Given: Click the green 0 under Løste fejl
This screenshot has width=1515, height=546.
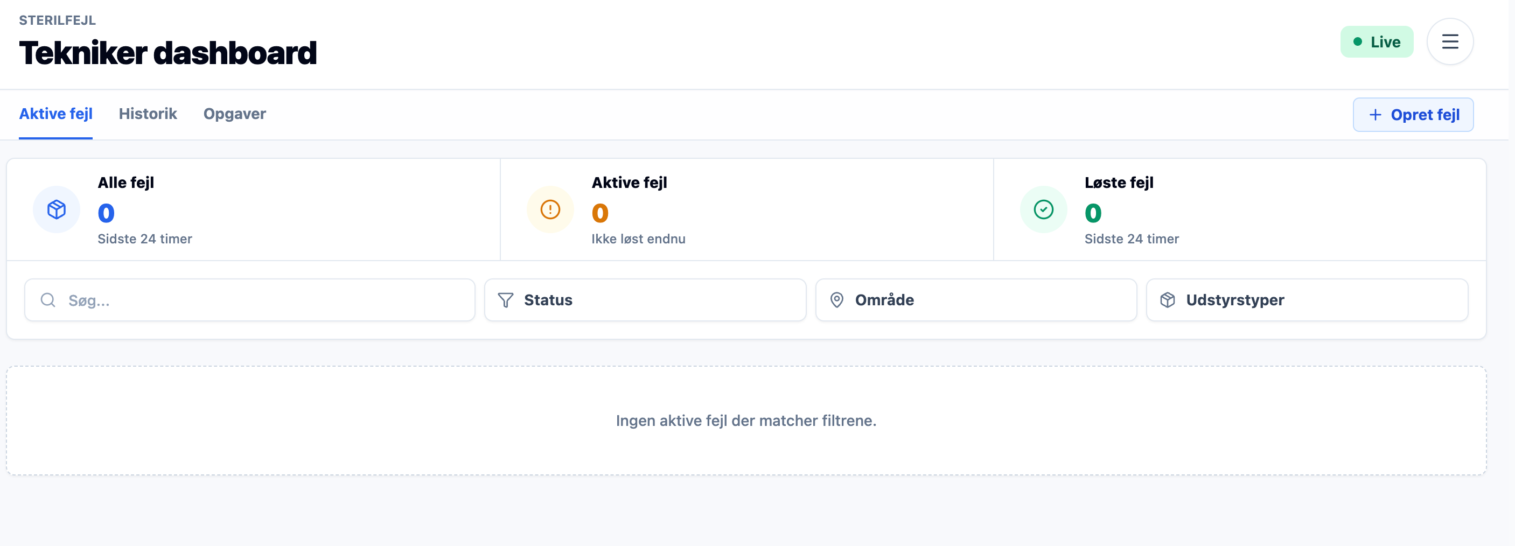Looking at the screenshot, I should click(1093, 213).
